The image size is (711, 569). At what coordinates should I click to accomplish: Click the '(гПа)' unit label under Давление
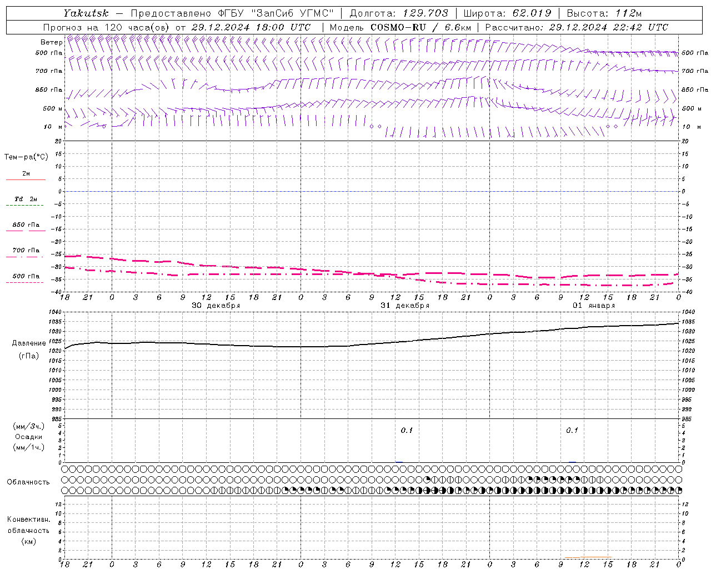(x=29, y=356)
